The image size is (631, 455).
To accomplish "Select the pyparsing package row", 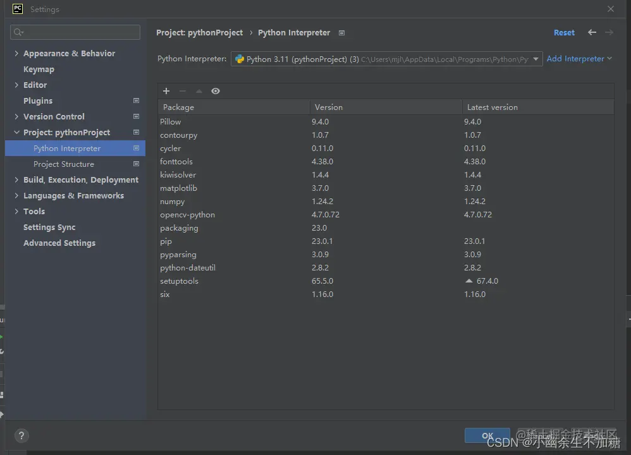I will pyautogui.click(x=386, y=254).
